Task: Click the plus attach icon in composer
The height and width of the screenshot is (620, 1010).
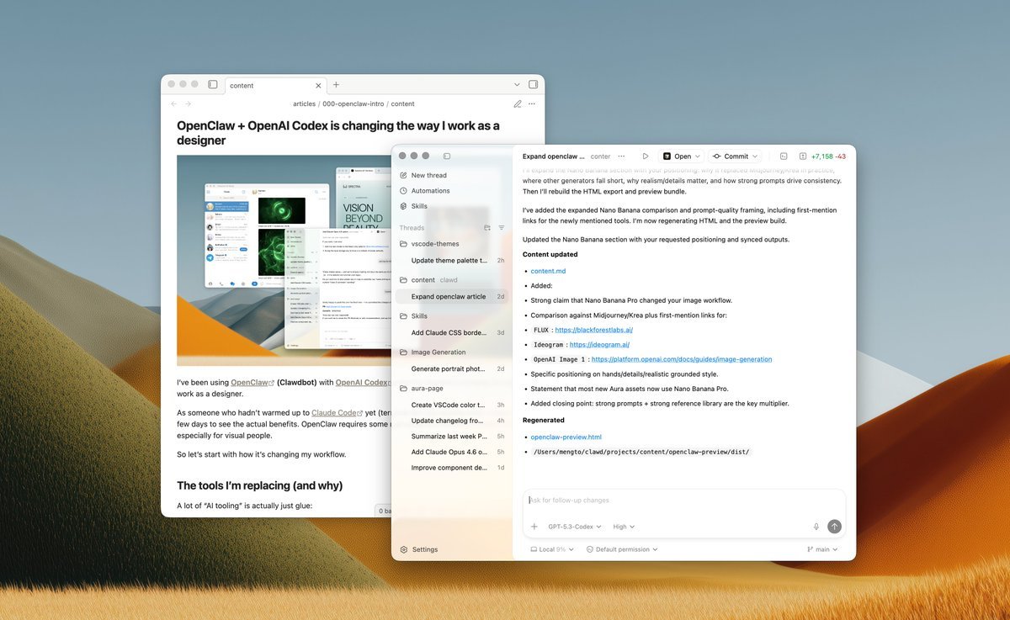Action: [x=534, y=527]
